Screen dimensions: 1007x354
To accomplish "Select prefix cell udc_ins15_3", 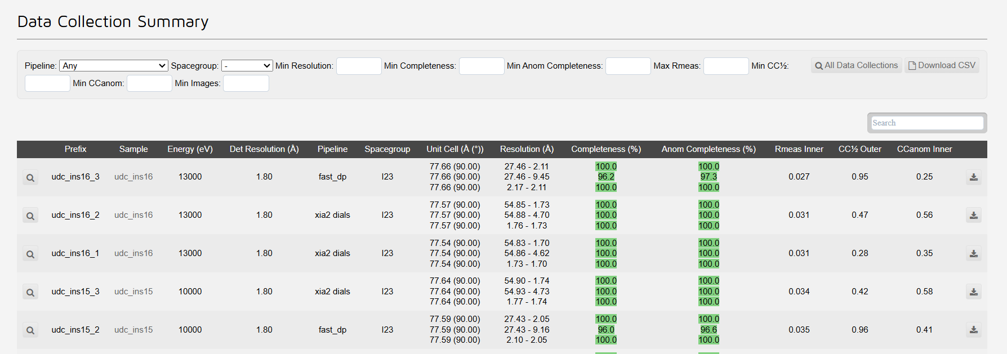I will (x=75, y=292).
